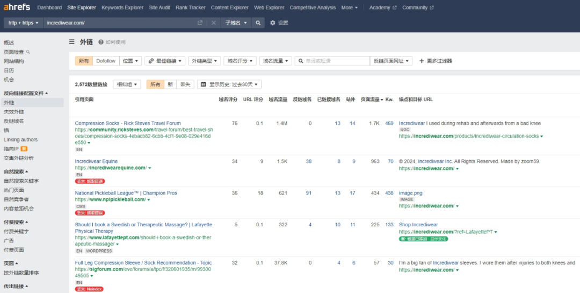Open Dashboard in the top navigation
Screen dimensions: 580x293
[x=49, y=8]
